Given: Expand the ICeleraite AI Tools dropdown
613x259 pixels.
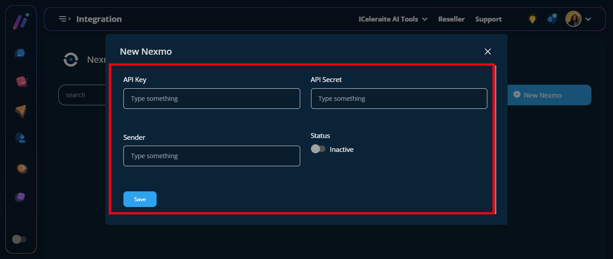Looking at the screenshot, I should [x=393, y=19].
